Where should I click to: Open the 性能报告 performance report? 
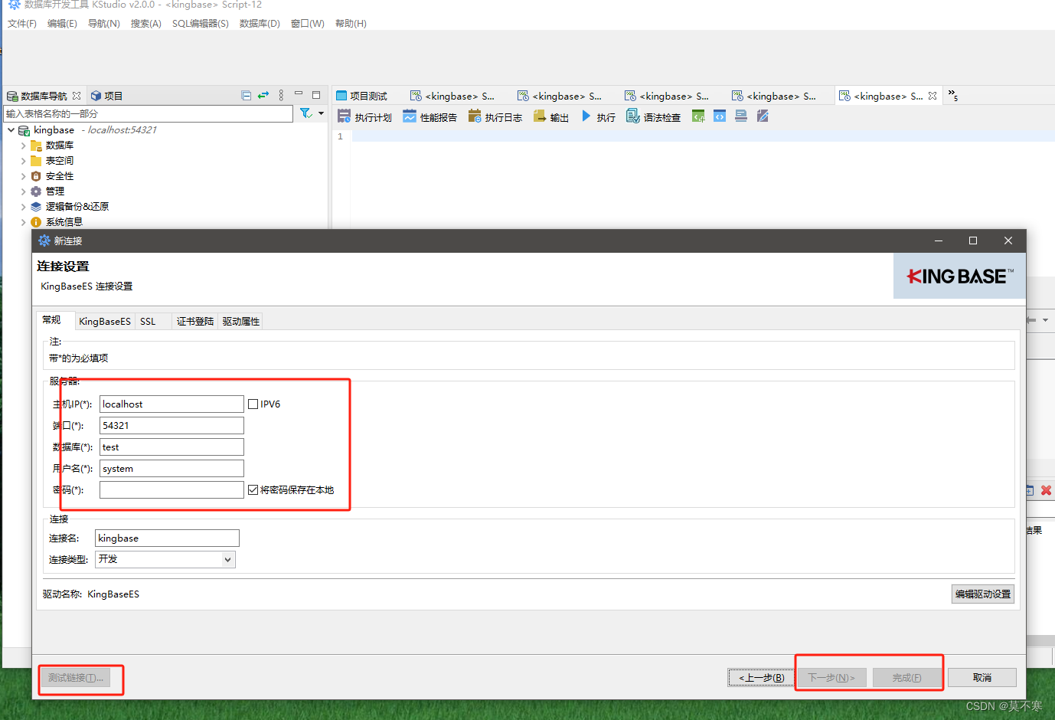[x=430, y=117]
